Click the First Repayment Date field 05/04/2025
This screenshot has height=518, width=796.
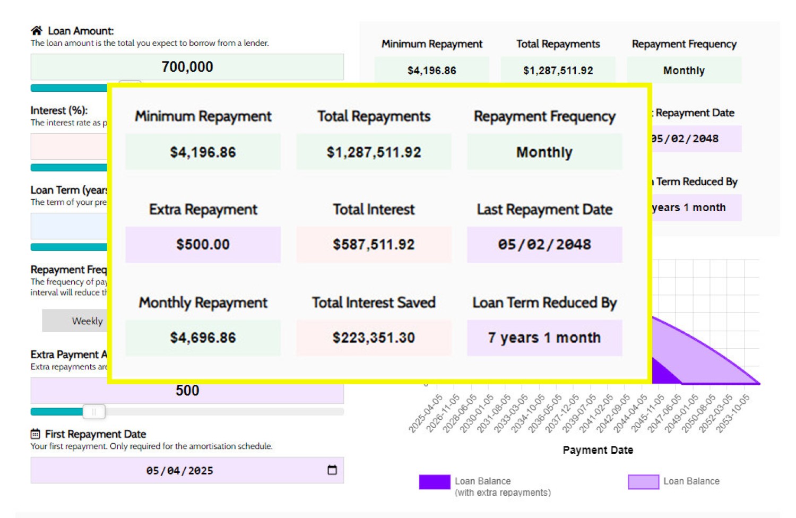pyautogui.click(x=179, y=470)
